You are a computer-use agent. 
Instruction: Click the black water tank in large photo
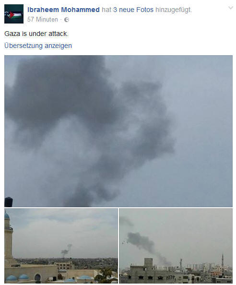point(9,202)
